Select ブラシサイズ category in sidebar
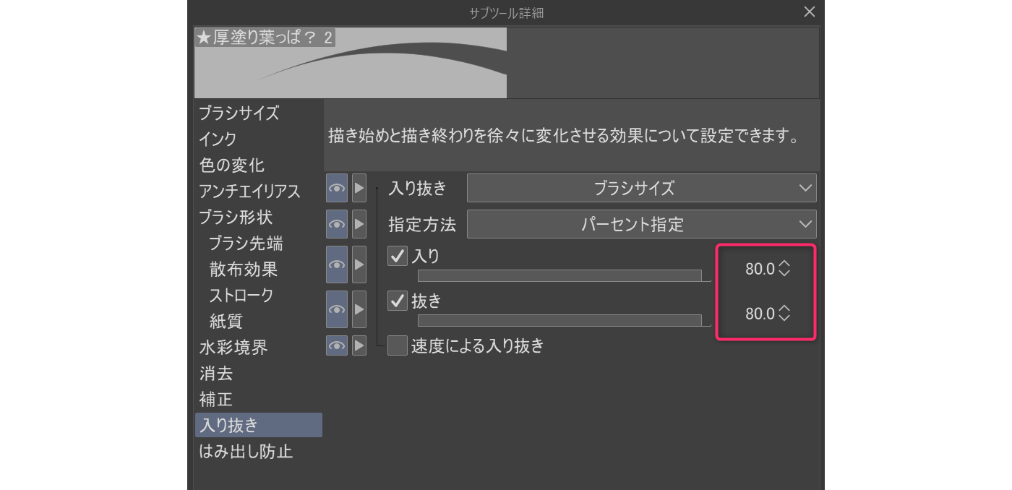 point(239,113)
